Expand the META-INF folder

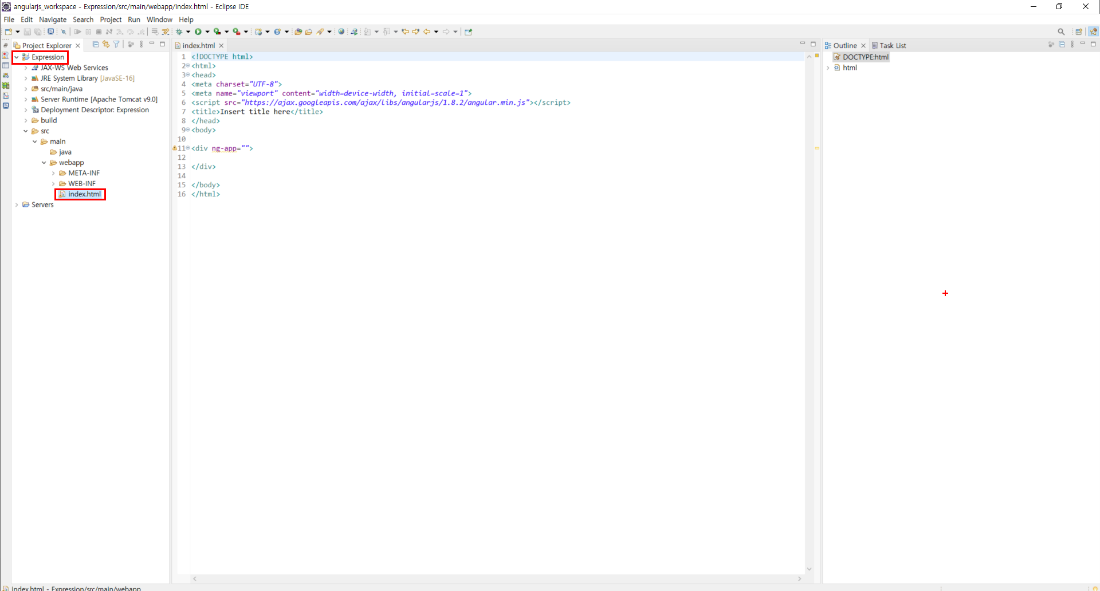(53, 174)
